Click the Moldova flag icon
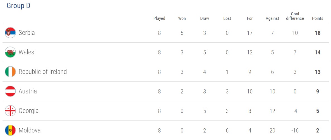The width and height of the screenshot is (331, 140). (x=10, y=130)
